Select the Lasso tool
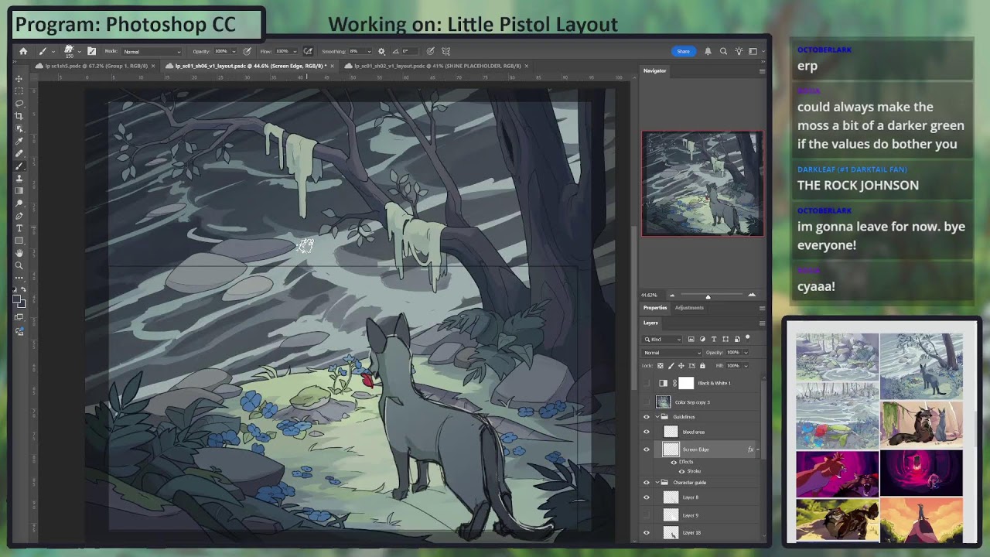Viewport: 990px width, 557px height. 19,104
